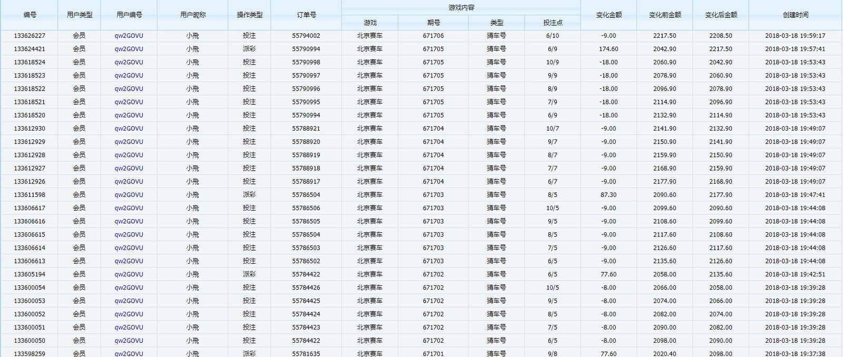Click order number 55784426
This screenshot has width=843, height=357.
point(306,287)
